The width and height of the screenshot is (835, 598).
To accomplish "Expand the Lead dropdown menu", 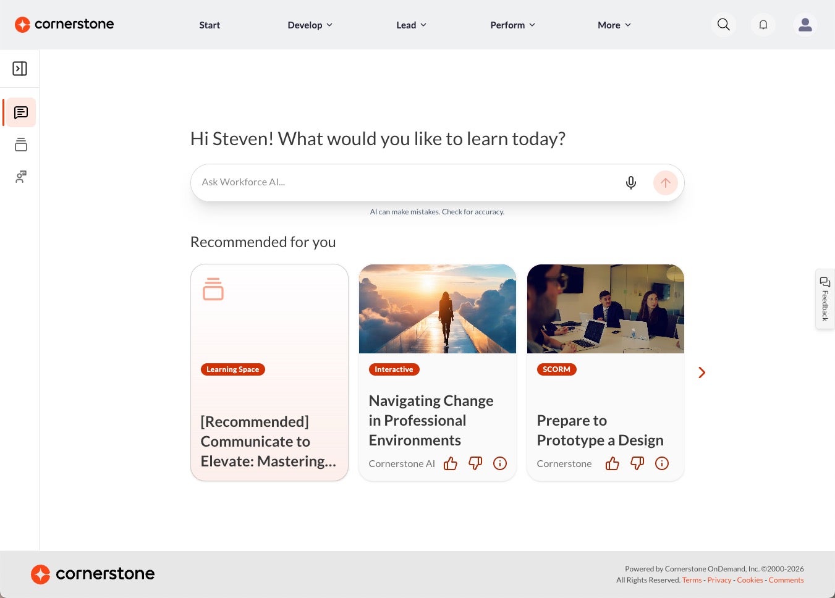I will [412, 25].
